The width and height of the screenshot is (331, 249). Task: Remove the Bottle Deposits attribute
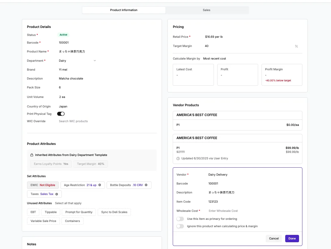146,185
